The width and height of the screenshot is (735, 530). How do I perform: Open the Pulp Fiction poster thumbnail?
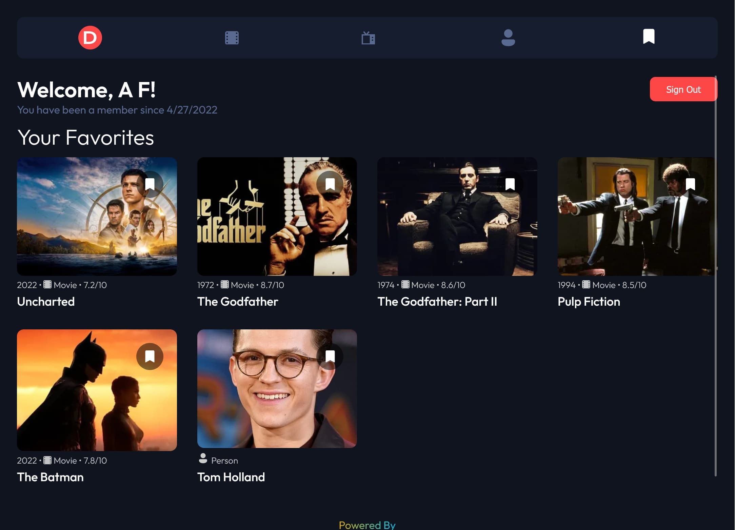click(637, 217)
